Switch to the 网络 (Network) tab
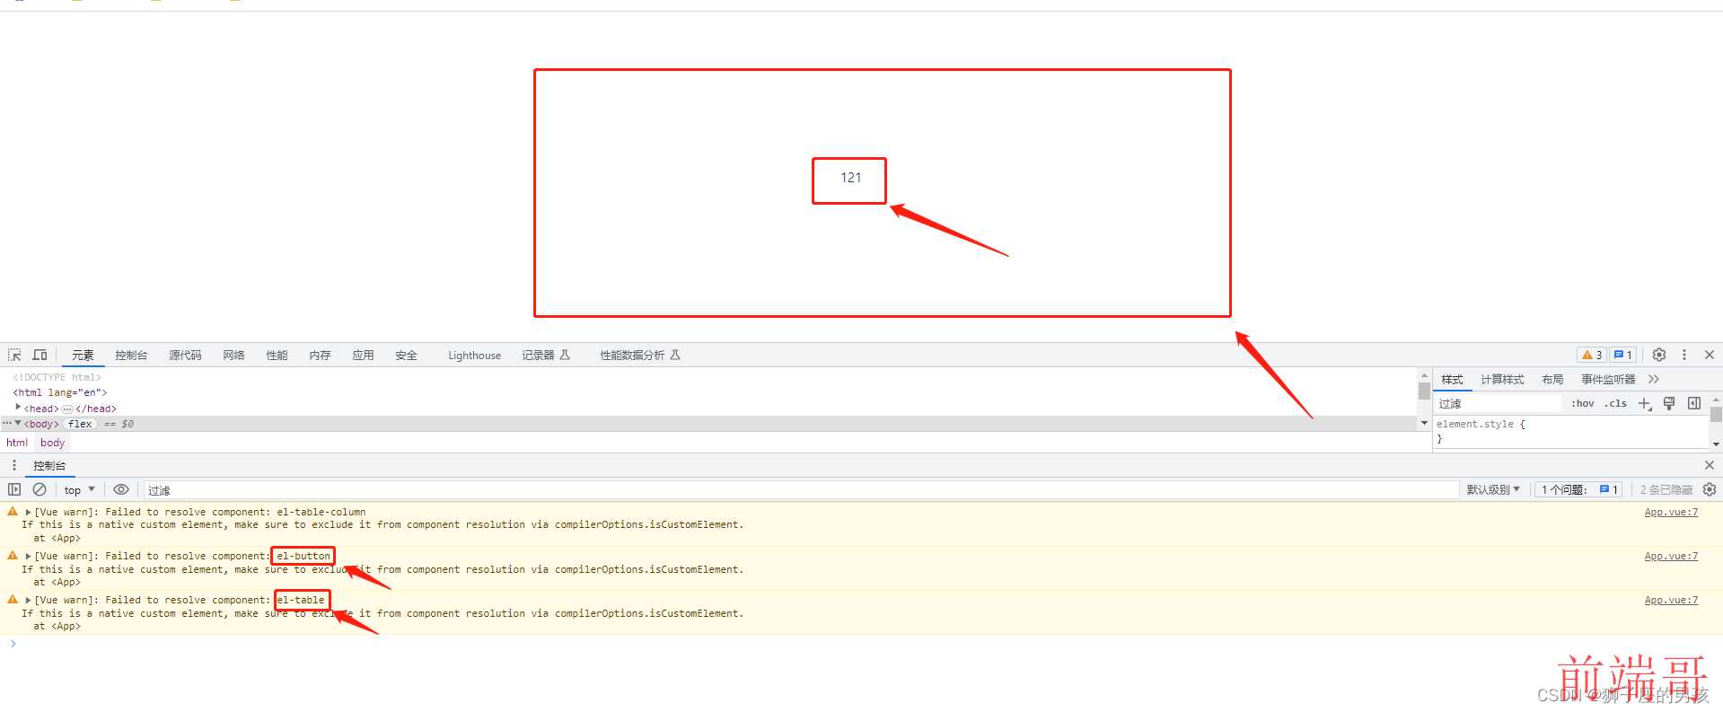This screenshot has width=1723, height=712. tap(233, 356)
